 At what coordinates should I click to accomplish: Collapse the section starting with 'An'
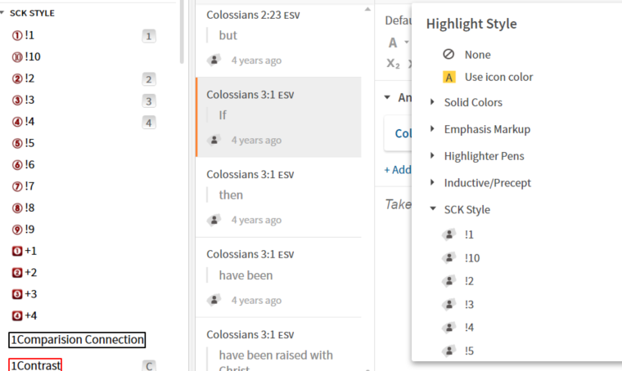tap(388, 97)
